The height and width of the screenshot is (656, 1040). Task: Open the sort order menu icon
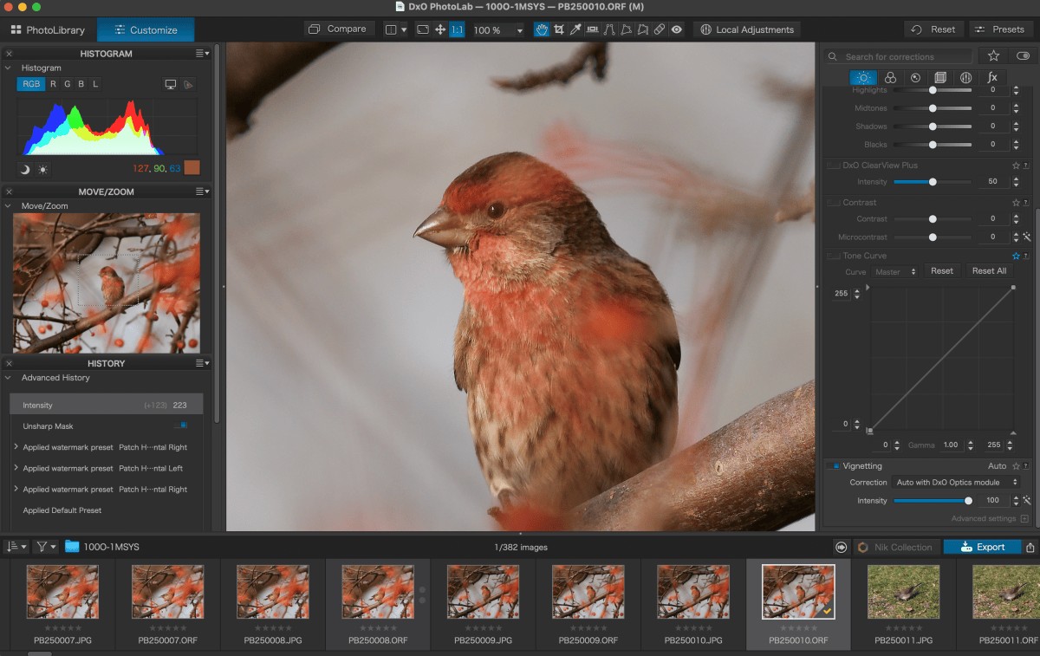[x=16, y=547]
